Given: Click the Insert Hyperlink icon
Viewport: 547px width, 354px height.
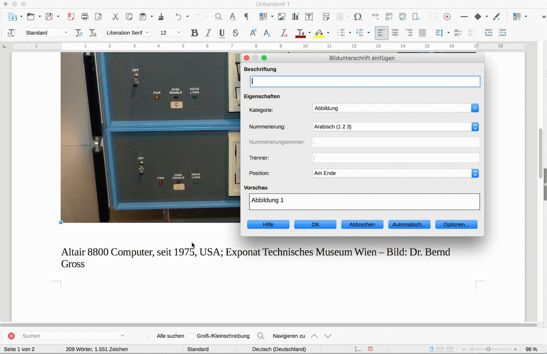Looking at the screenshot, I should [x=375, y=16].
